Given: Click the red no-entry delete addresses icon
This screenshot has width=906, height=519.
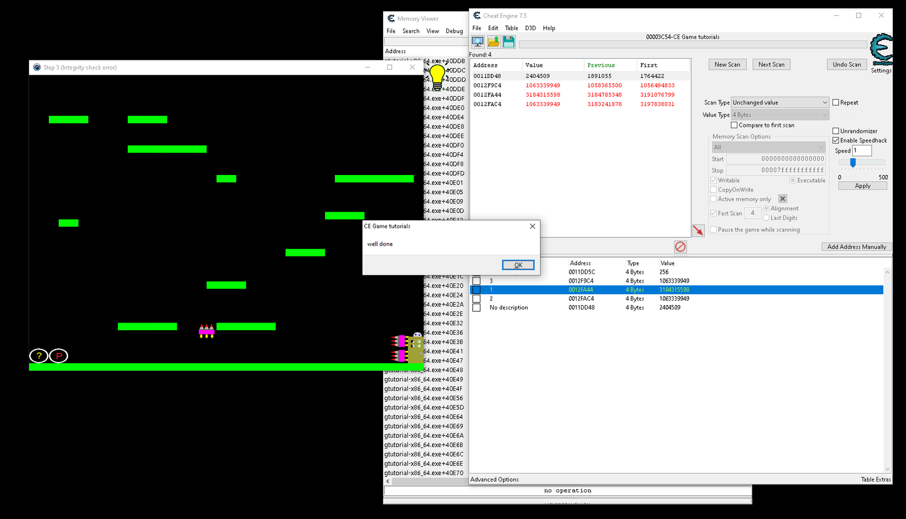Looking at the screenshot, I should (680, 247).
